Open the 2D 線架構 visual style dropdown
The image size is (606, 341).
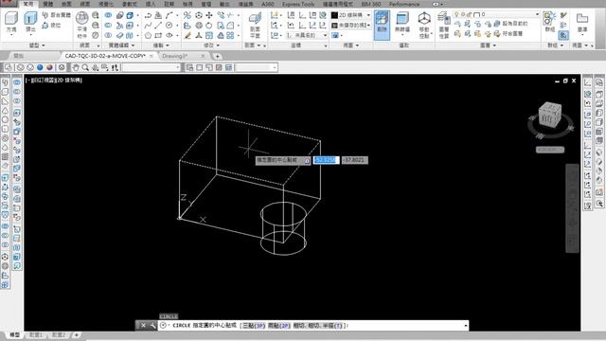[368, 15]
